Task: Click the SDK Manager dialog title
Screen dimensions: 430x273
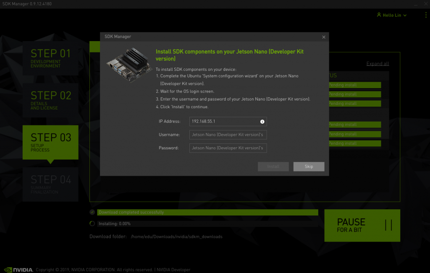Action: coord(118,36)
